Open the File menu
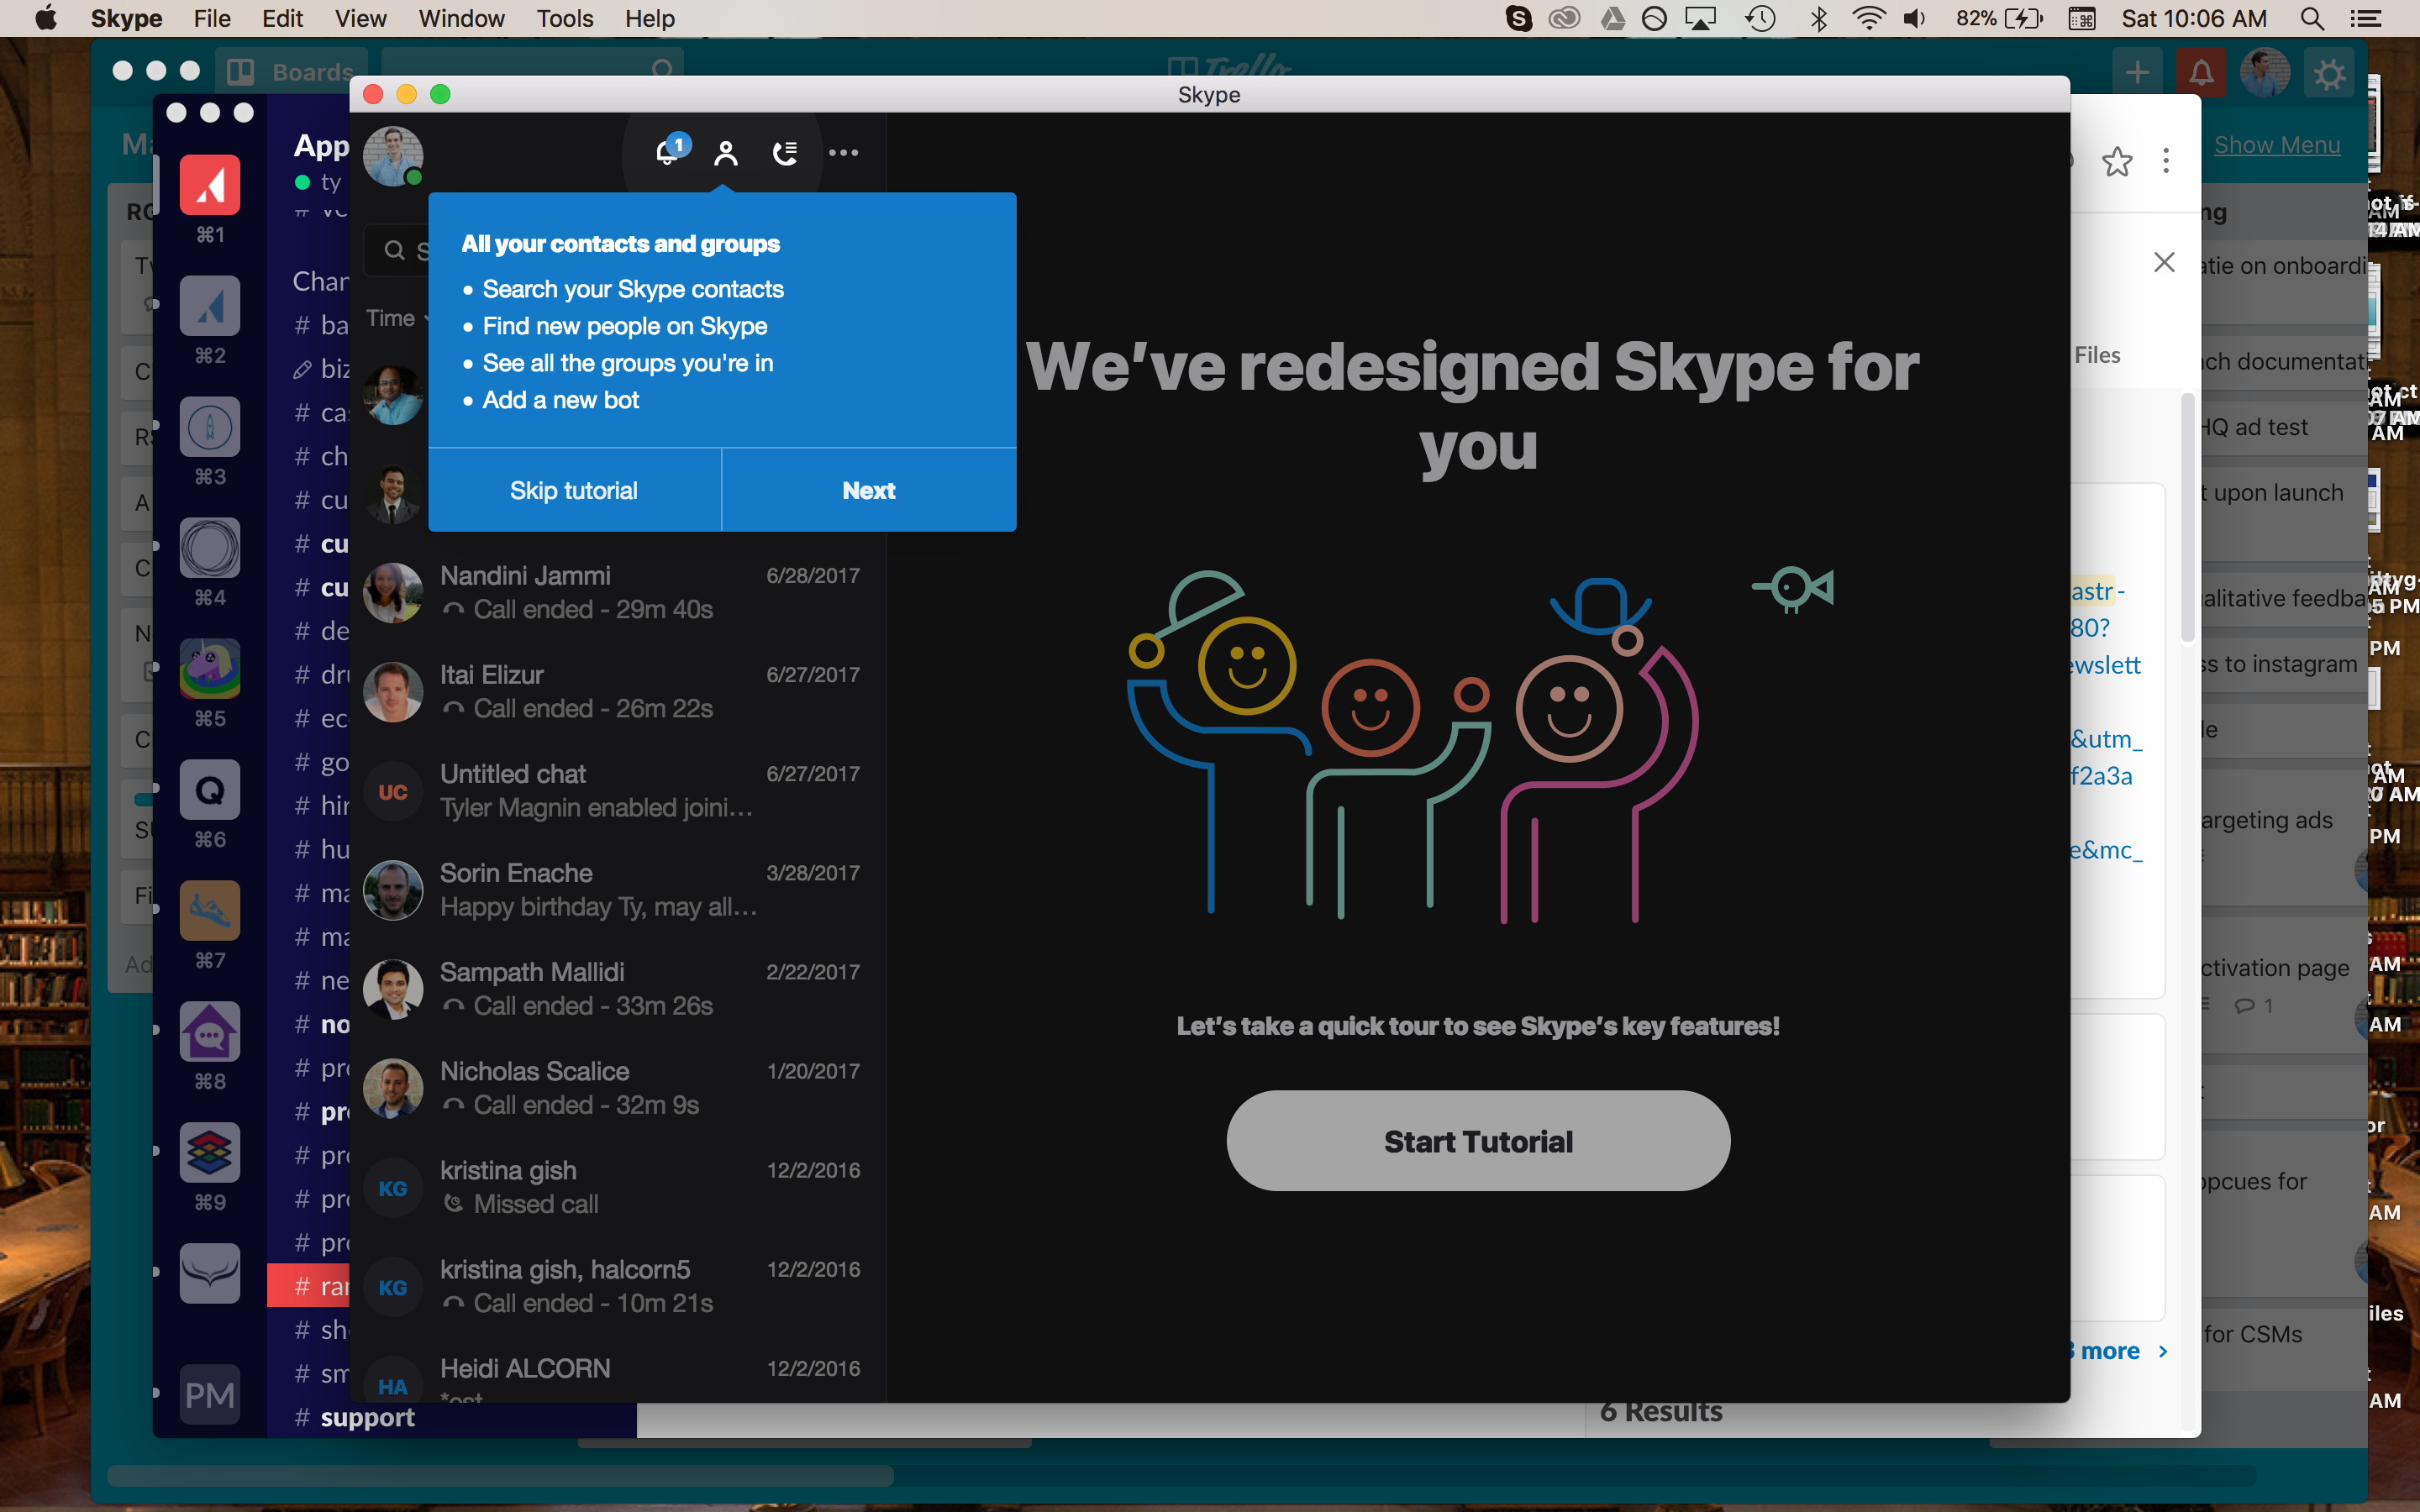This screenshot has width=2420, height=1512. (212, 18)
